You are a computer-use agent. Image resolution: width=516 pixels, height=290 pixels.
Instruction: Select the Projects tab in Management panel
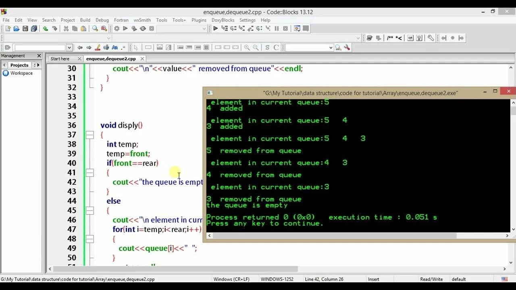(x=19, y=65)
